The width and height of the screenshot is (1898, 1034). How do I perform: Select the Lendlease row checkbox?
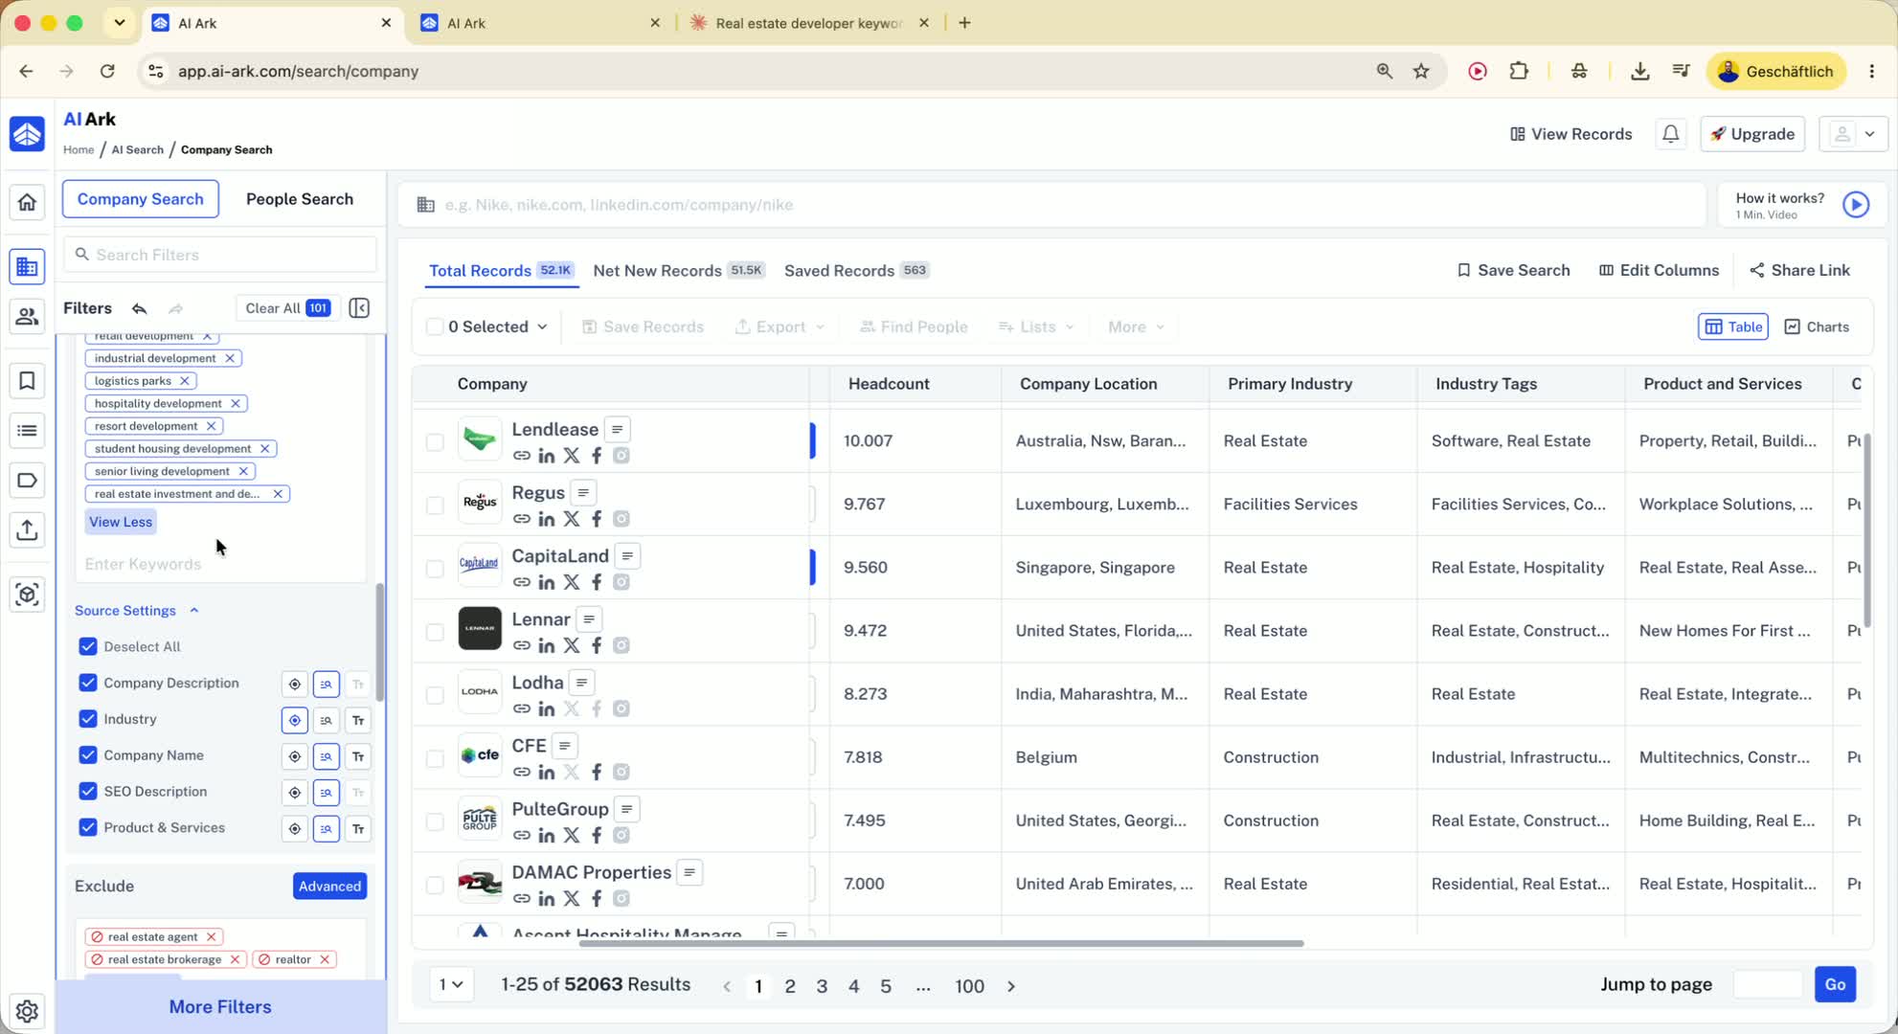(435, 441)
